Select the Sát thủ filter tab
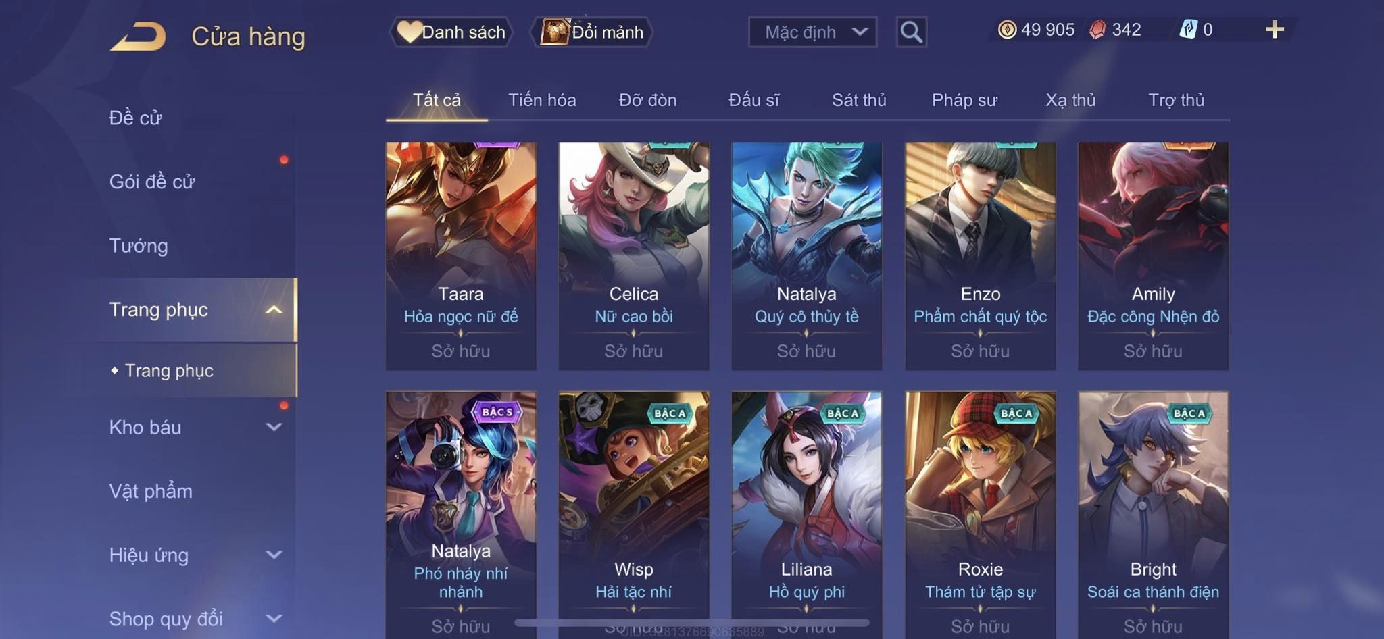Image resolution: width=1384 pixels, height=639 pixels. [858, 100]
